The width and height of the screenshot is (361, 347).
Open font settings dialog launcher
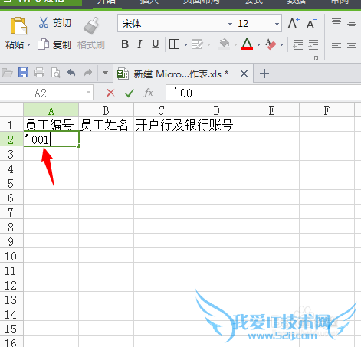coord(316,58)
